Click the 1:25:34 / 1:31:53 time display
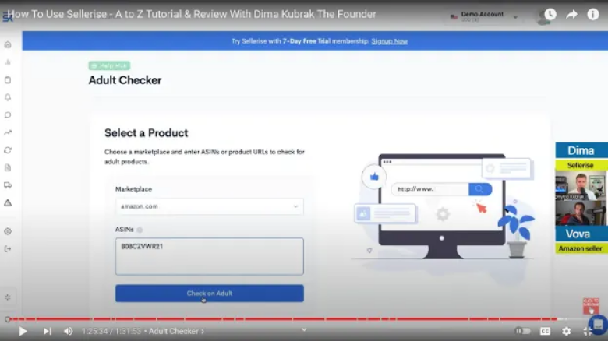 pos(111,332)
